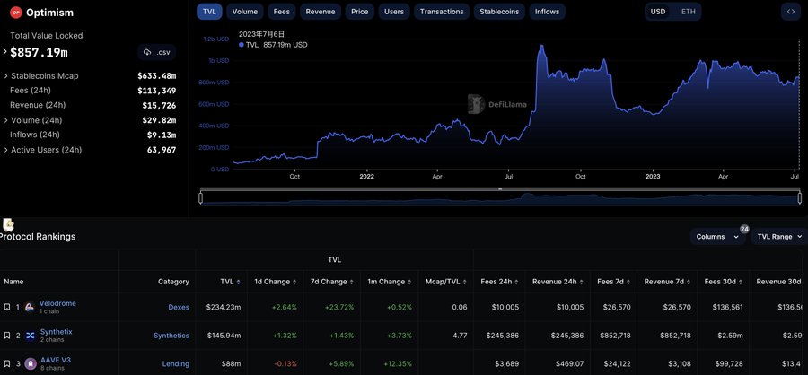Toggle the TVL chart metric

click(x=209, y=12)
